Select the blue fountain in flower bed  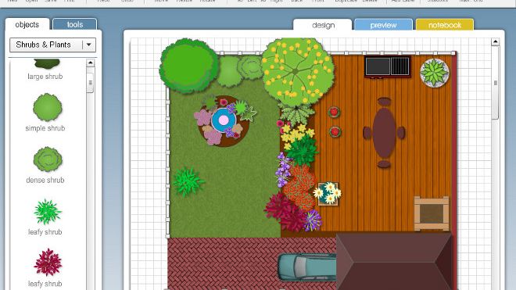(x=224, y=120)
